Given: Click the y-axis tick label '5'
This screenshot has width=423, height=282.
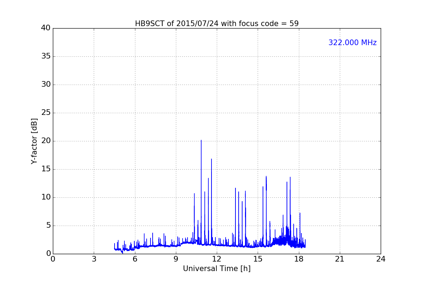Looking at the screenshot, I should (x=48, y=226).
